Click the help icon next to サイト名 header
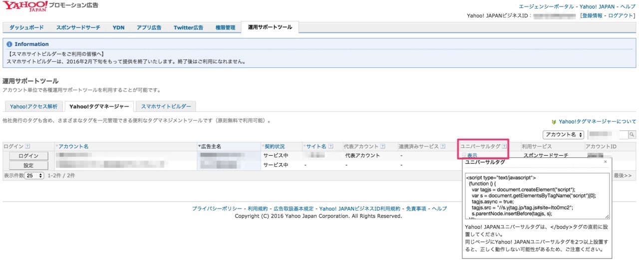The width and height of the screenshot is (639, 263). pos(330,146)
